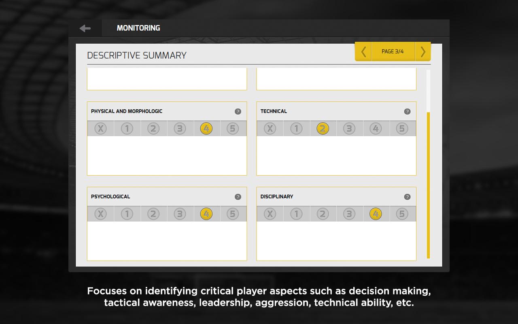Viewport: 518px width, 324px height.
Task: Advance to the next summary page
Action: (423, 52)
